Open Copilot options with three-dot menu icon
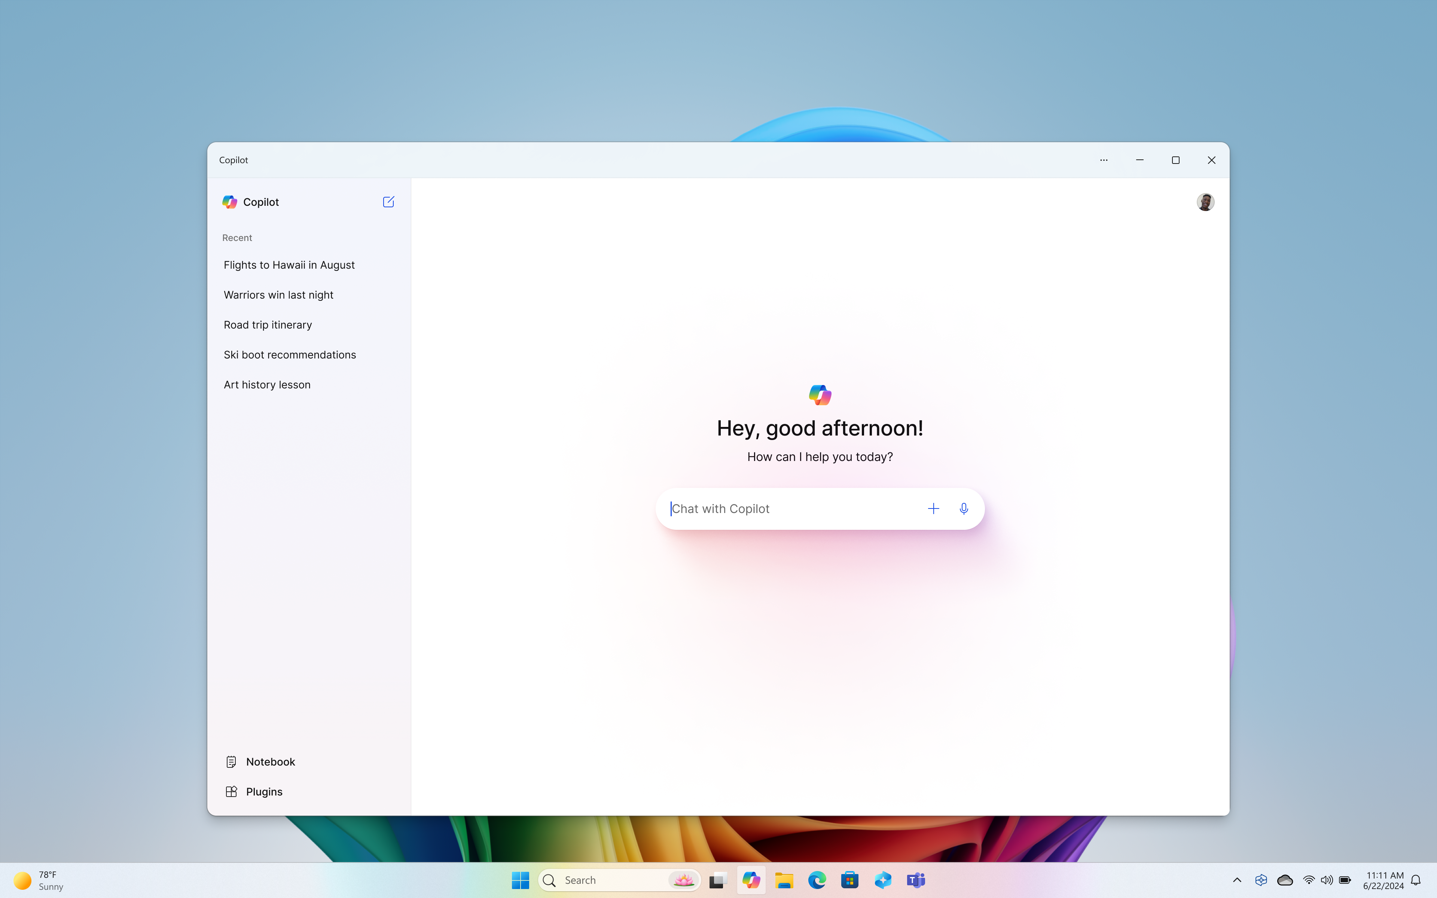 click(1104, 159)
